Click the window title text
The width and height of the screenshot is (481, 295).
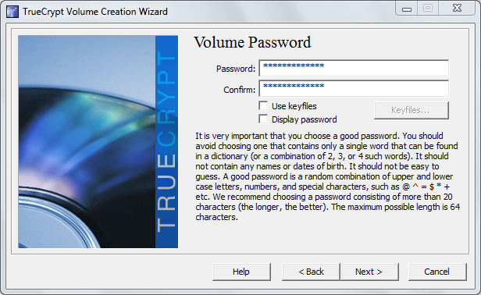95,12
